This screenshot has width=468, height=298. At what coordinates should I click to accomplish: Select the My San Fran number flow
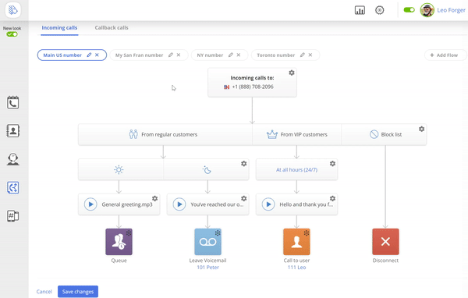point(139,55)
